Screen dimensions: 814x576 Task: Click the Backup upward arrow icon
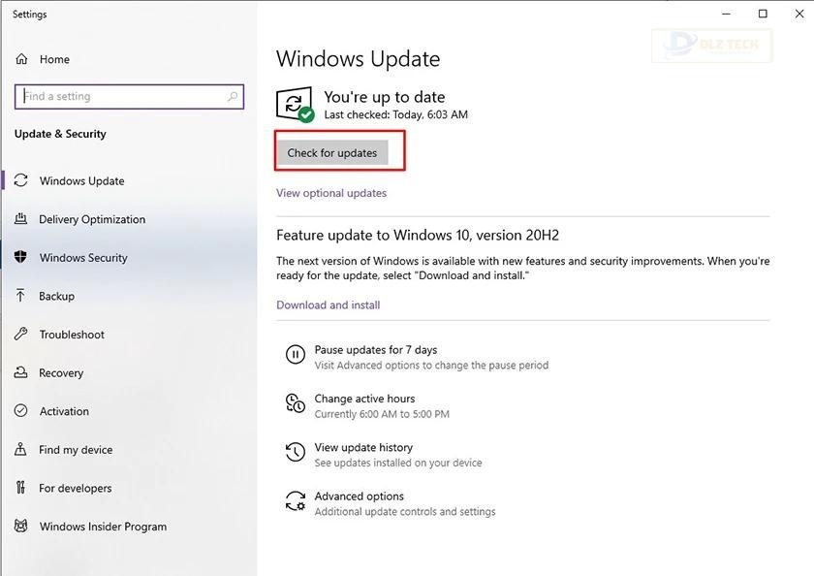[20, 296]
